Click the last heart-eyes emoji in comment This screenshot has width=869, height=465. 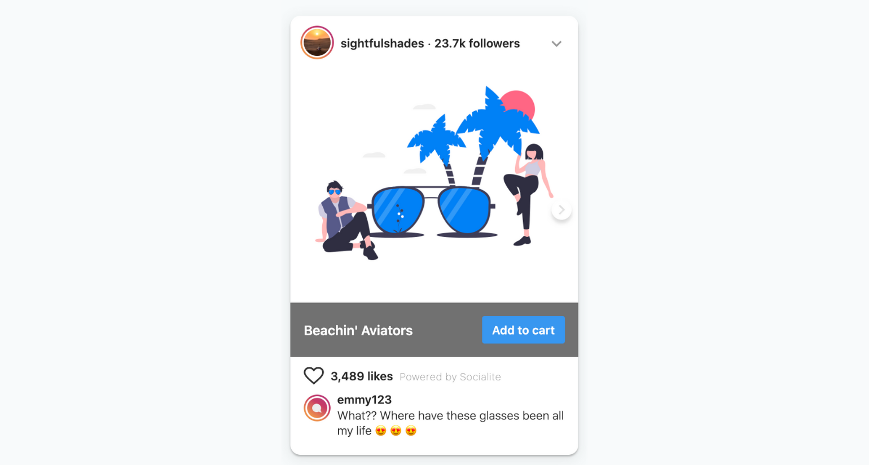[x=411, y=431]
